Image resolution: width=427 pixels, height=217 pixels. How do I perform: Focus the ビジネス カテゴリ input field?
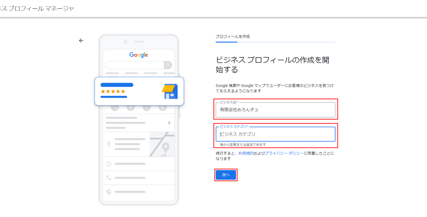click(x=276, y=134)
